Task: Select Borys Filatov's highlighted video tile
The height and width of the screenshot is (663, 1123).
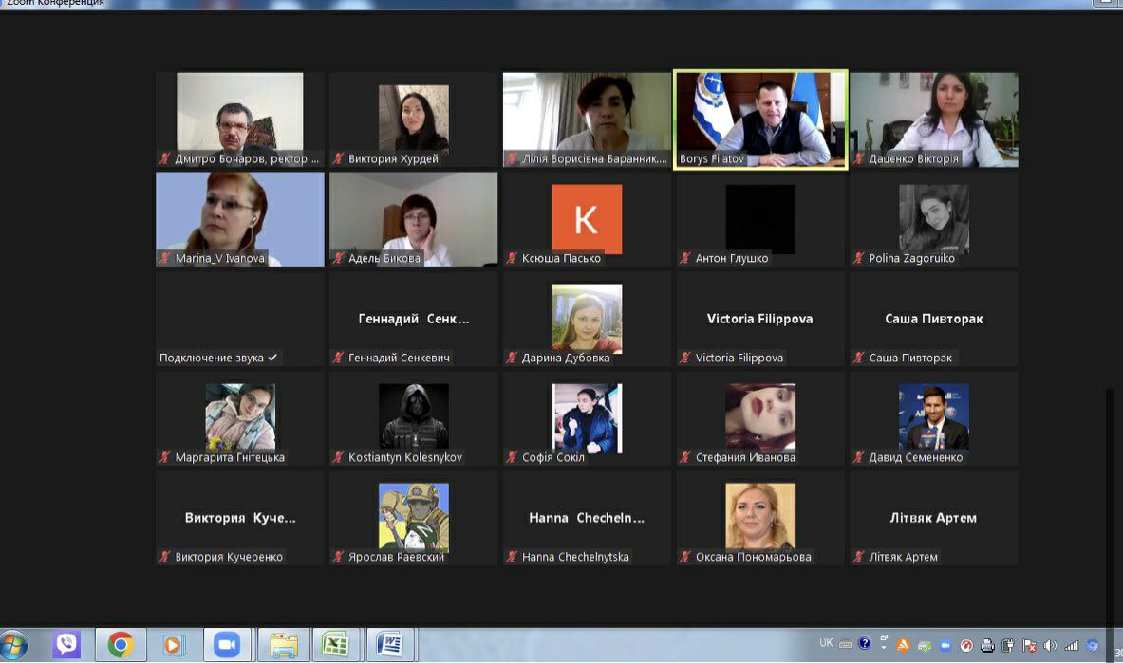Action: (x=760, y=120)
